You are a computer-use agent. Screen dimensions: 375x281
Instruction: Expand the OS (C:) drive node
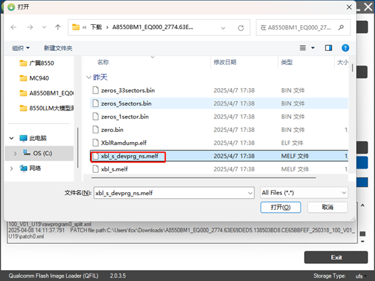click(x=15, y=153)
